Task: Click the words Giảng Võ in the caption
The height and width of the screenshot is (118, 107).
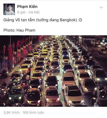Action: (12, 20)
